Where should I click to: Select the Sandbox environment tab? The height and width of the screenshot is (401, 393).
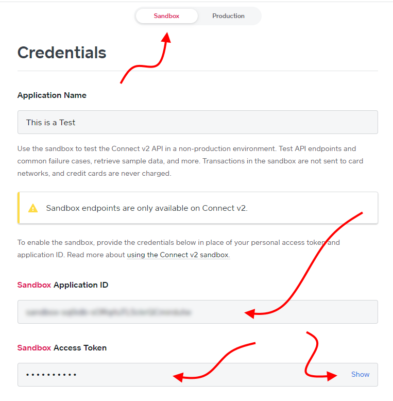coord(166,16)
